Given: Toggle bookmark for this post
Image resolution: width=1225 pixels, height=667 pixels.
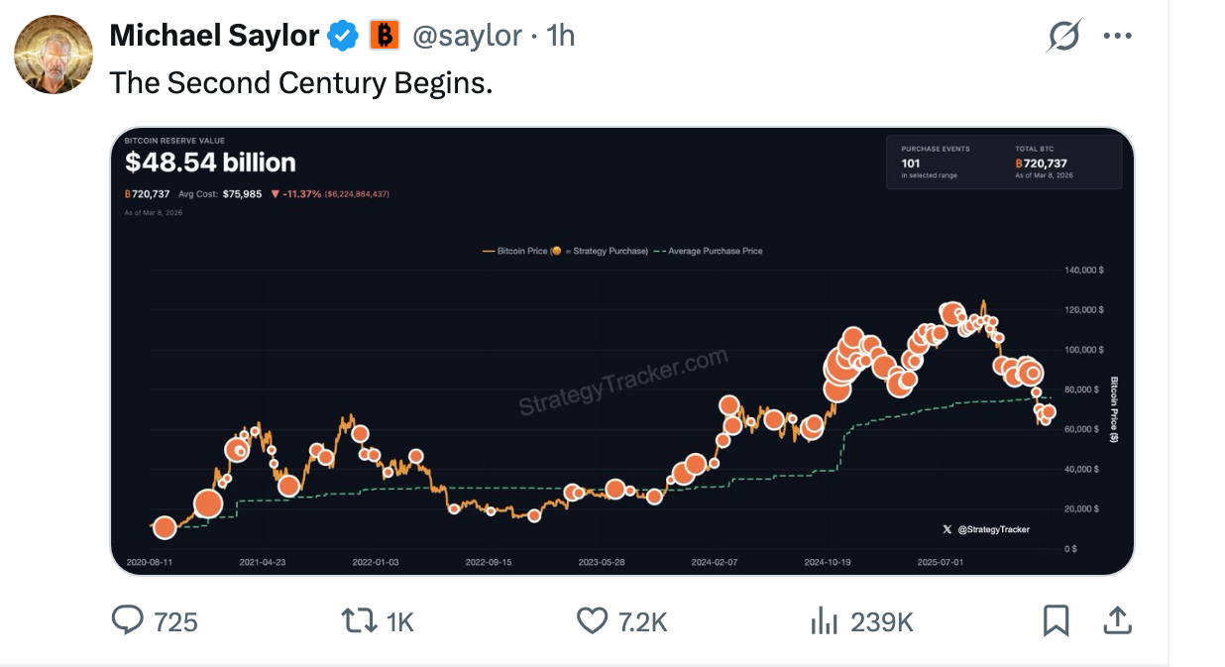Looking at the screenshot, I should [1057, 620].
